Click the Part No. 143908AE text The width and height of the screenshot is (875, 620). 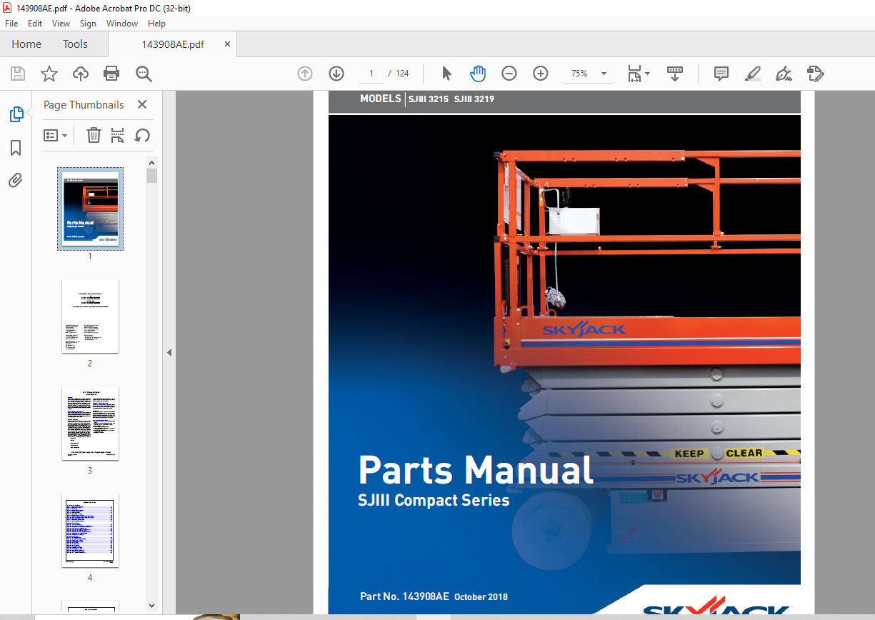click(404, 596)
